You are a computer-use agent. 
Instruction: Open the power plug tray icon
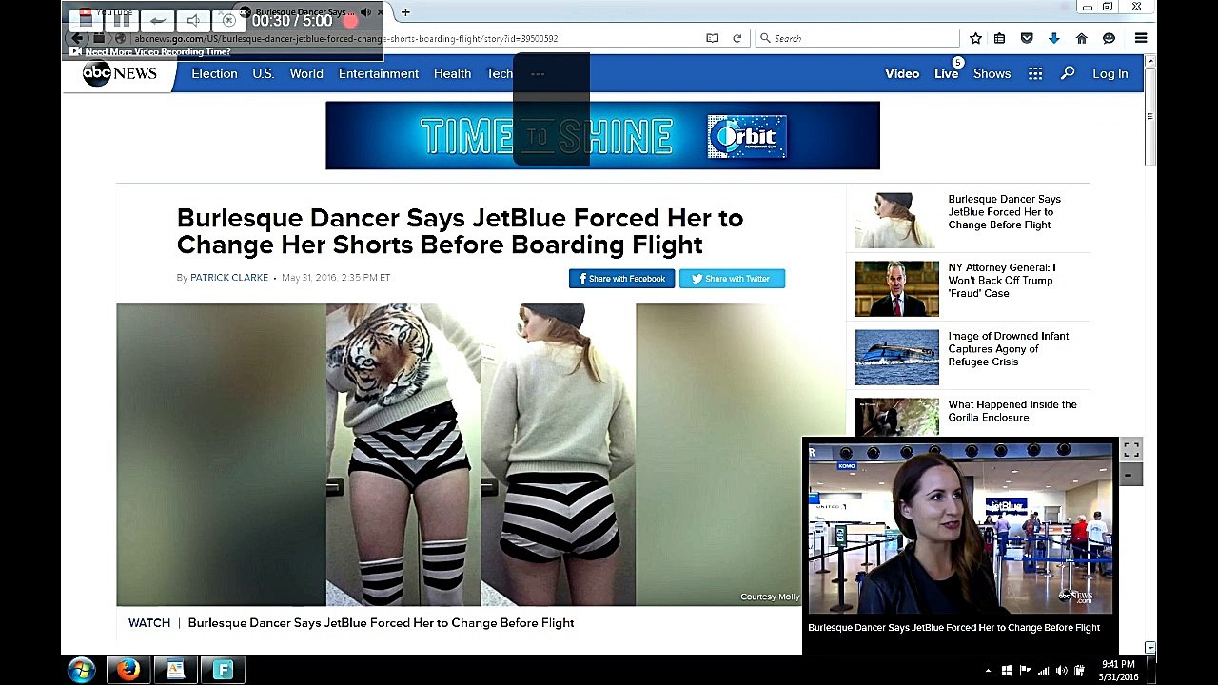[x=1080, y=671]
